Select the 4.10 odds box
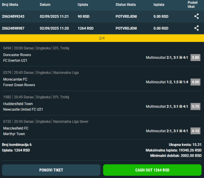This screenshot has width=204, height=178. click(195, 131)
